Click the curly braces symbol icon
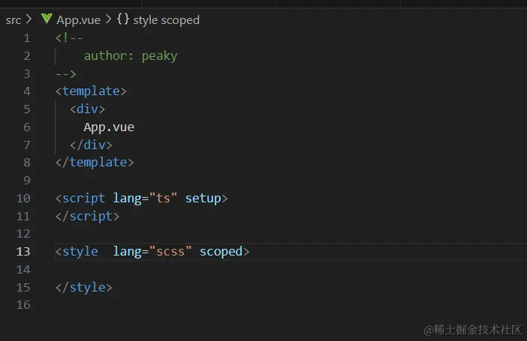 (123, 19)
